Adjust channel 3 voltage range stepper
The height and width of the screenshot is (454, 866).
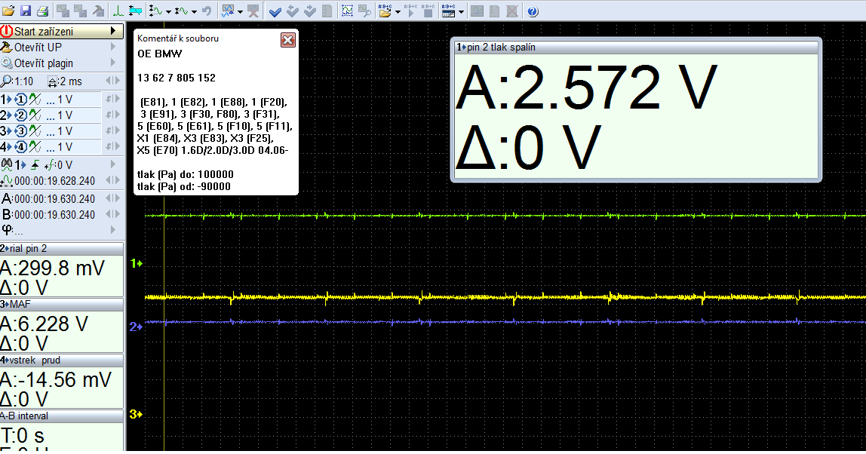click(112, 130)
